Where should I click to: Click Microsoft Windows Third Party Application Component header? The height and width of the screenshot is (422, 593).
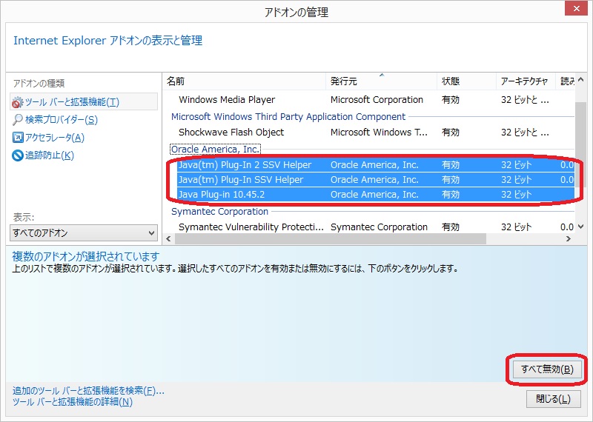pos(288,117)
